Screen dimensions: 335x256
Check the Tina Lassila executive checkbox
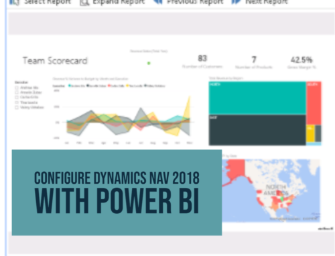[17, 102]
